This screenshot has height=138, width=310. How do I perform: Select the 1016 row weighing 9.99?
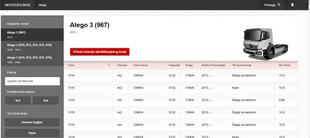click(x=181, y=100)
